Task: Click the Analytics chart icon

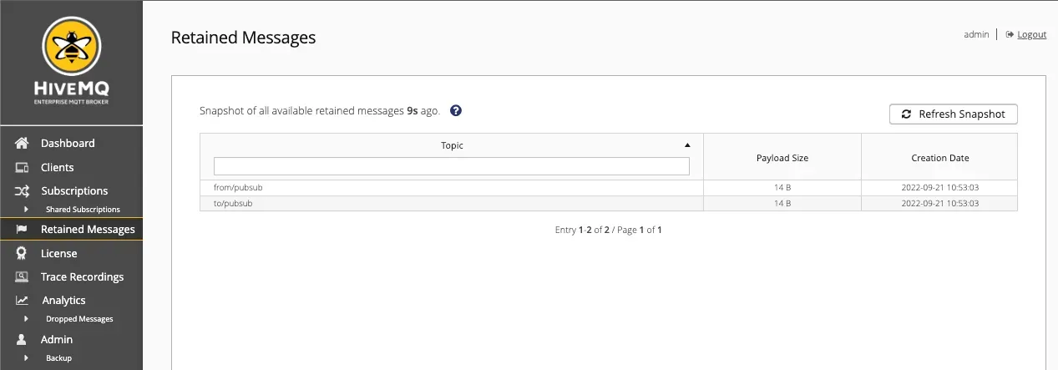Action: tap(23, 300)
